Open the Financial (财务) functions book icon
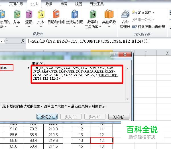The width and height of the screenshot is (171, 149). [x=17, y=14]
